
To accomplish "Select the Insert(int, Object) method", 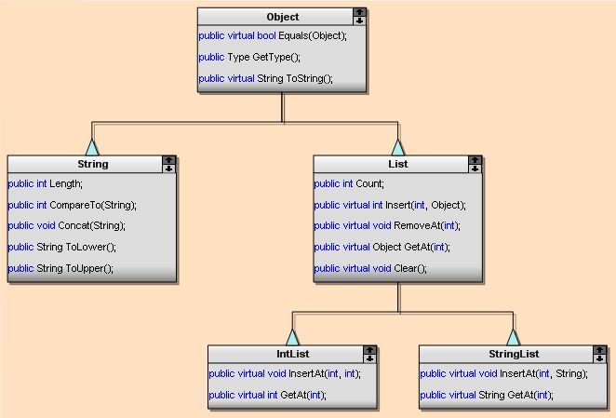I will coord(390,205).
